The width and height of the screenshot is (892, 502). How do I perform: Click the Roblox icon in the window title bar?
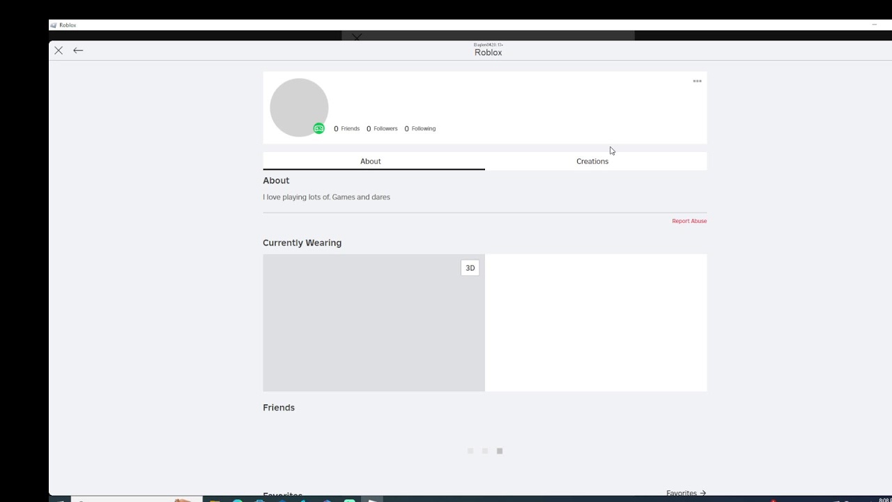click(53, 25)
